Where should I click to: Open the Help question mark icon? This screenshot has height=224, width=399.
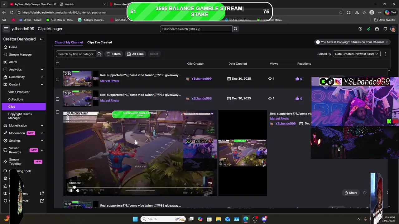pos(360,29)
